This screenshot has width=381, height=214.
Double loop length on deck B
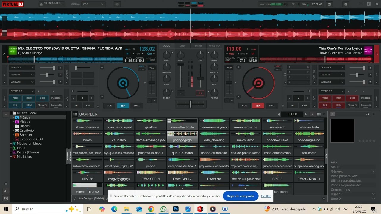(x=308, y=98)
